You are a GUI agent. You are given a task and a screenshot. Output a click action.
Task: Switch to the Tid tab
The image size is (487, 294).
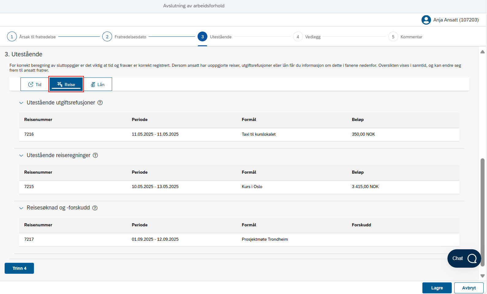point(35,85)
